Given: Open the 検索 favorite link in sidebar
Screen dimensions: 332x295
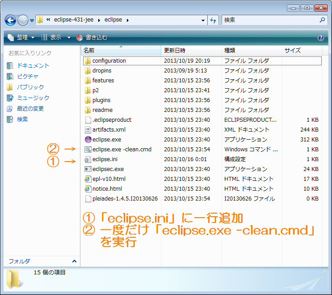Looking at the screenshot, I should 22,119.
